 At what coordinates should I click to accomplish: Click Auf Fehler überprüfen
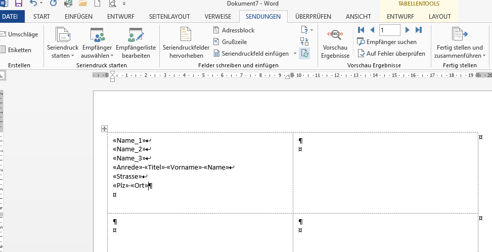click(391, 54)
